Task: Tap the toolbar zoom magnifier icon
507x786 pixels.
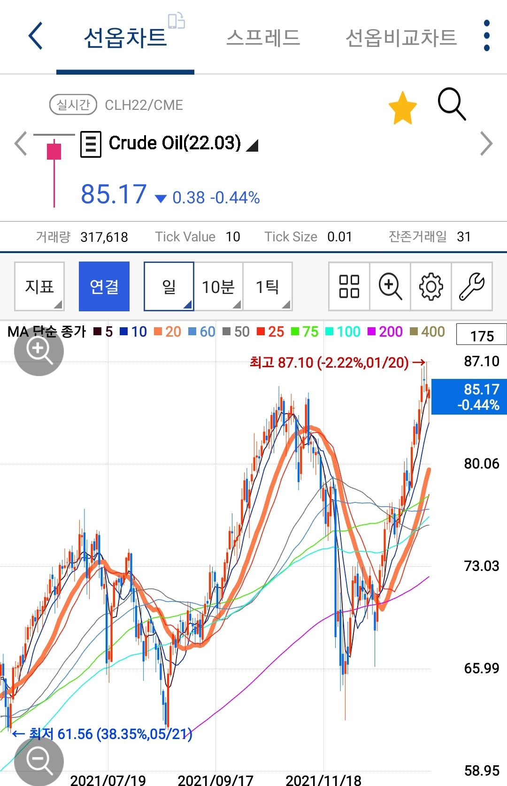Action: (x=390, y=286)
